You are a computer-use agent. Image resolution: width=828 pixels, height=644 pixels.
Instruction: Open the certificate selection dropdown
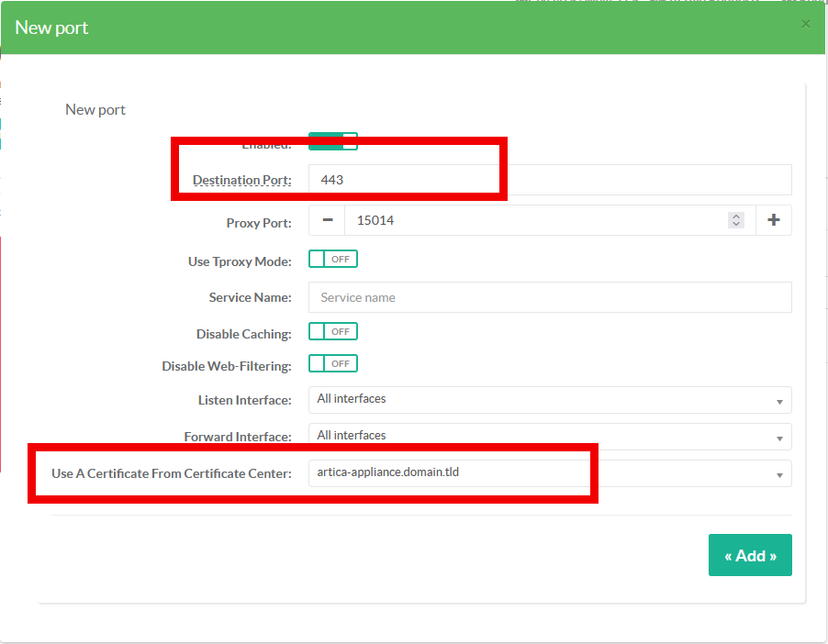click(549, 473)
